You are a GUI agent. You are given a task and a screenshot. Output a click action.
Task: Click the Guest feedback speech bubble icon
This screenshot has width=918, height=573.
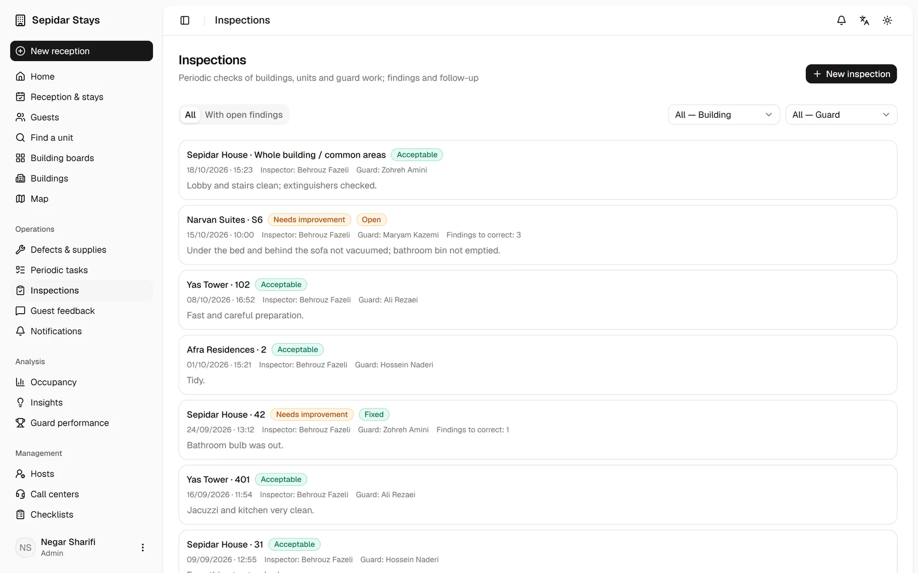[20, 311]
